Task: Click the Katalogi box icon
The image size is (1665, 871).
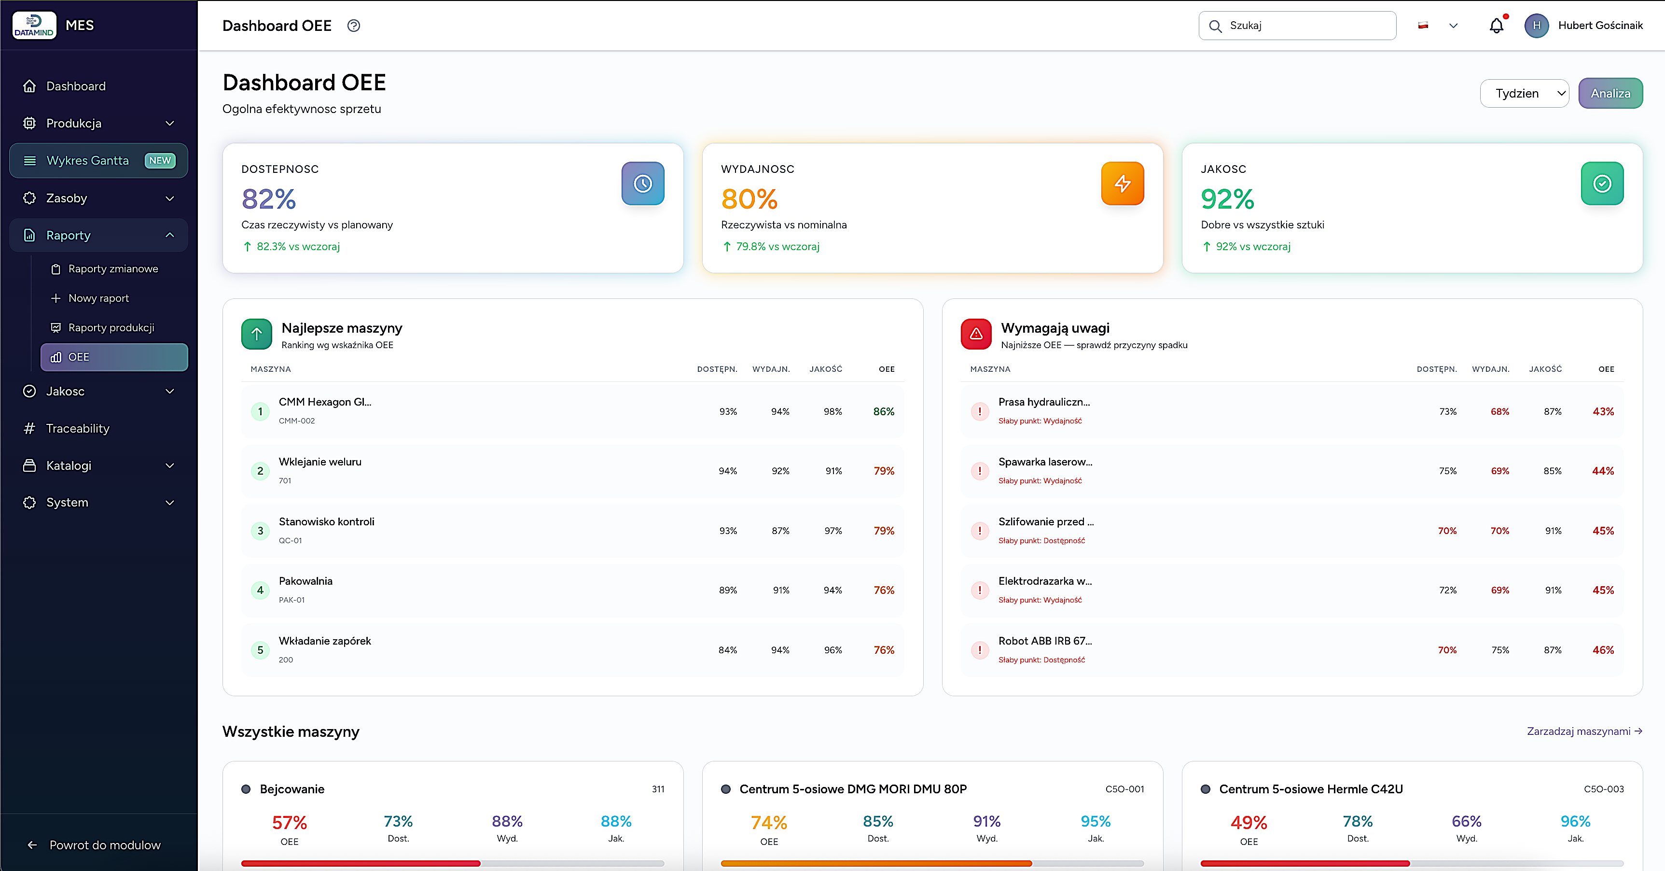Action: click(29, 465)
